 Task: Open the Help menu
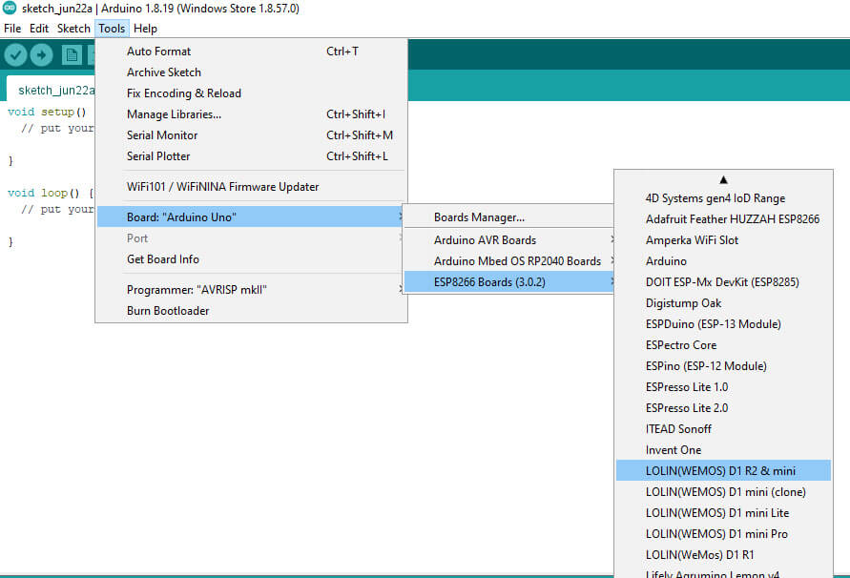pos(145,29)
